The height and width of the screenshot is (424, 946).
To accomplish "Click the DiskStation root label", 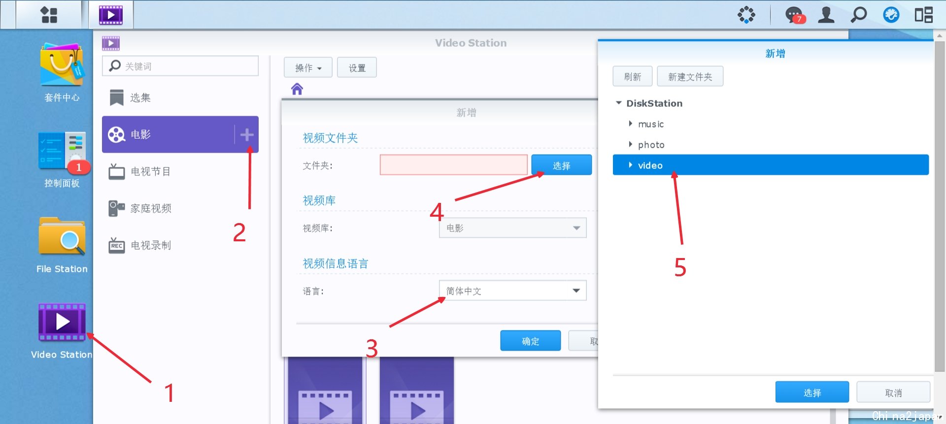I will point(654,103).
